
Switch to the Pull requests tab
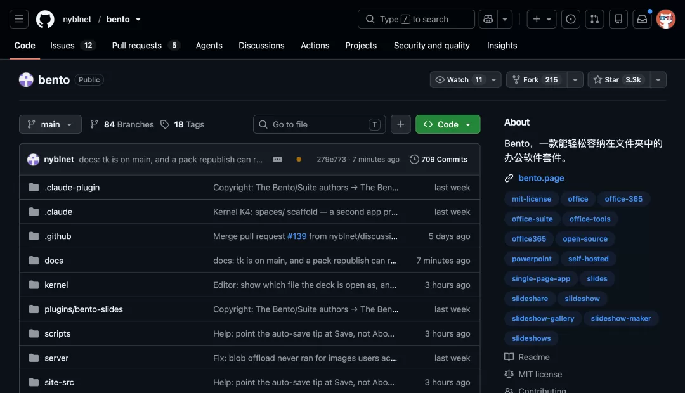(146, 46)
